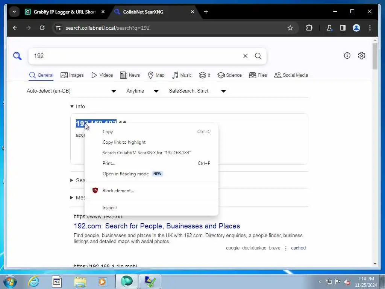Bookmark this page with the star icon
This screenshot has height=289, width=385.
point(290,28)
